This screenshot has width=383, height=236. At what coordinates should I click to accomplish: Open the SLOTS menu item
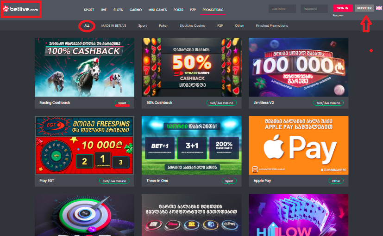pyautogui.click(x=118, y=10)
